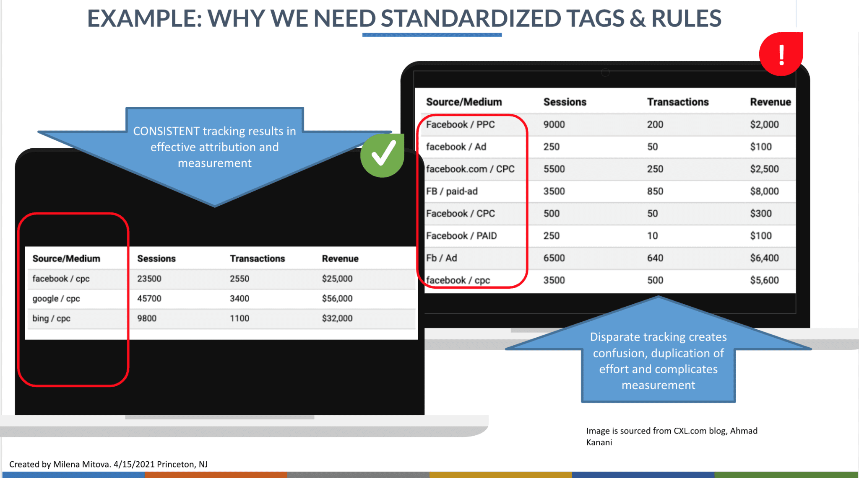
Task: Click the Facebook / PPC row
Action: (x=461, y=125)
